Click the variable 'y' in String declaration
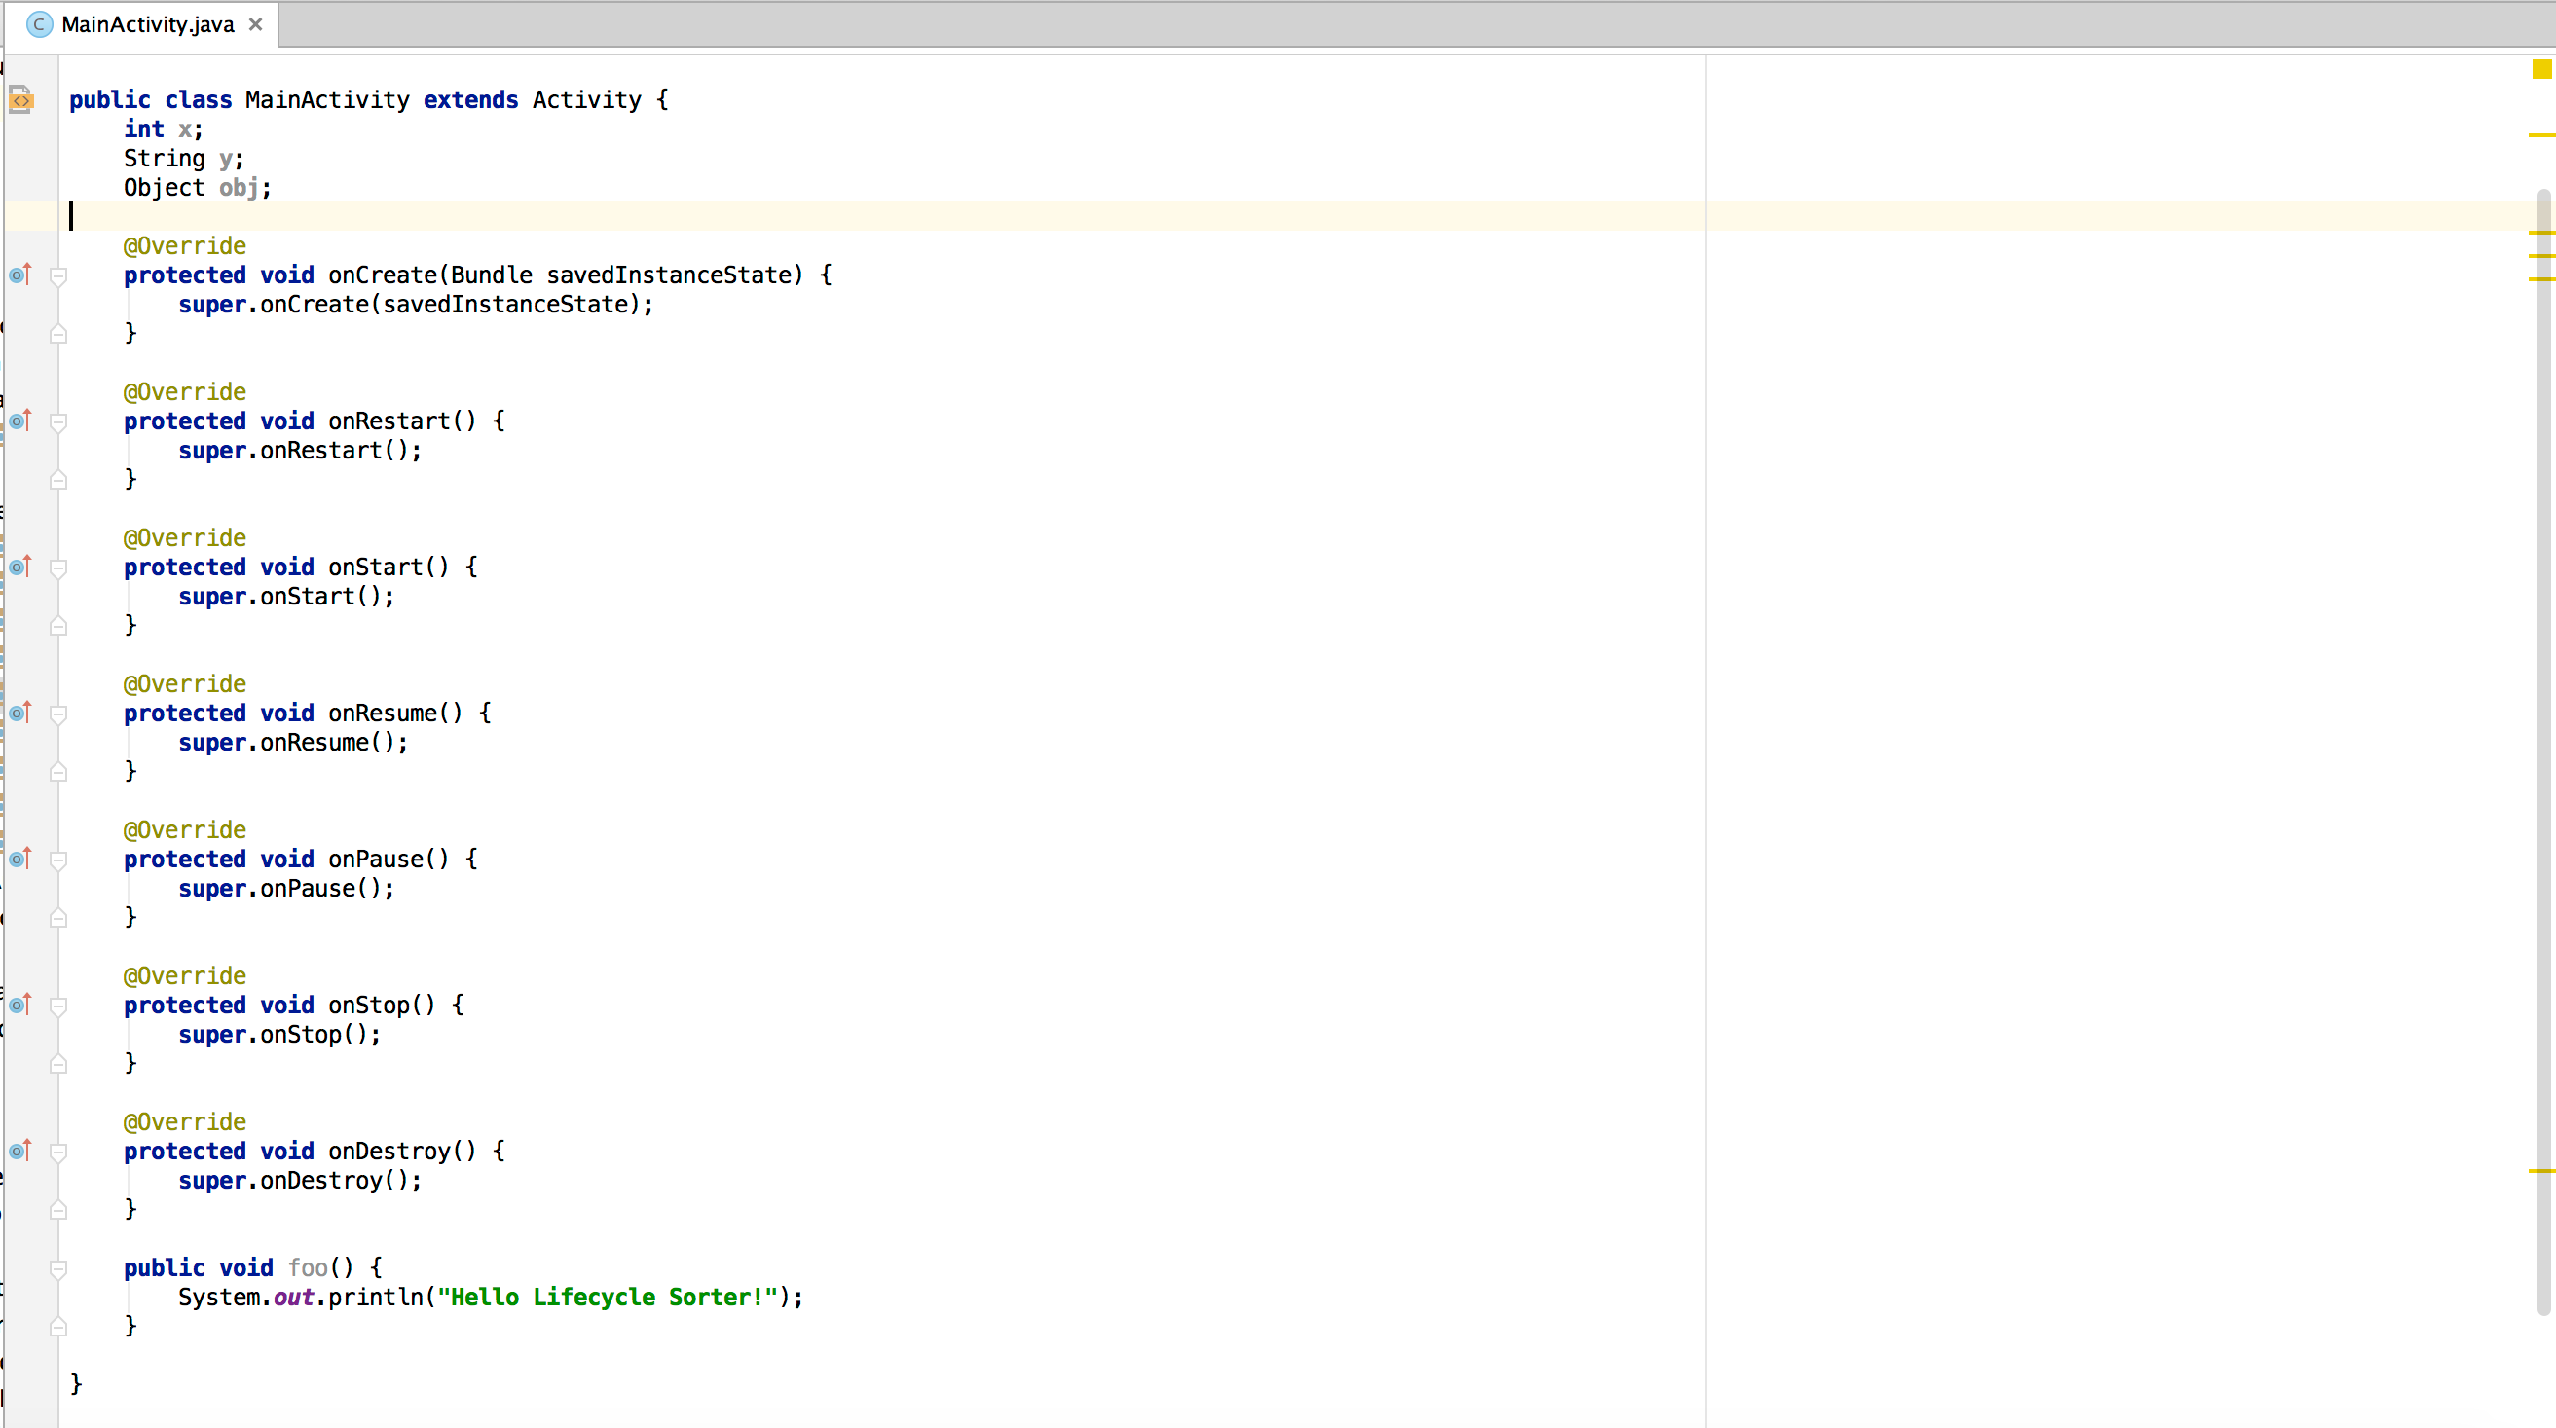2556x1428 pixels. pyautogui.click(x=226, y=159)
